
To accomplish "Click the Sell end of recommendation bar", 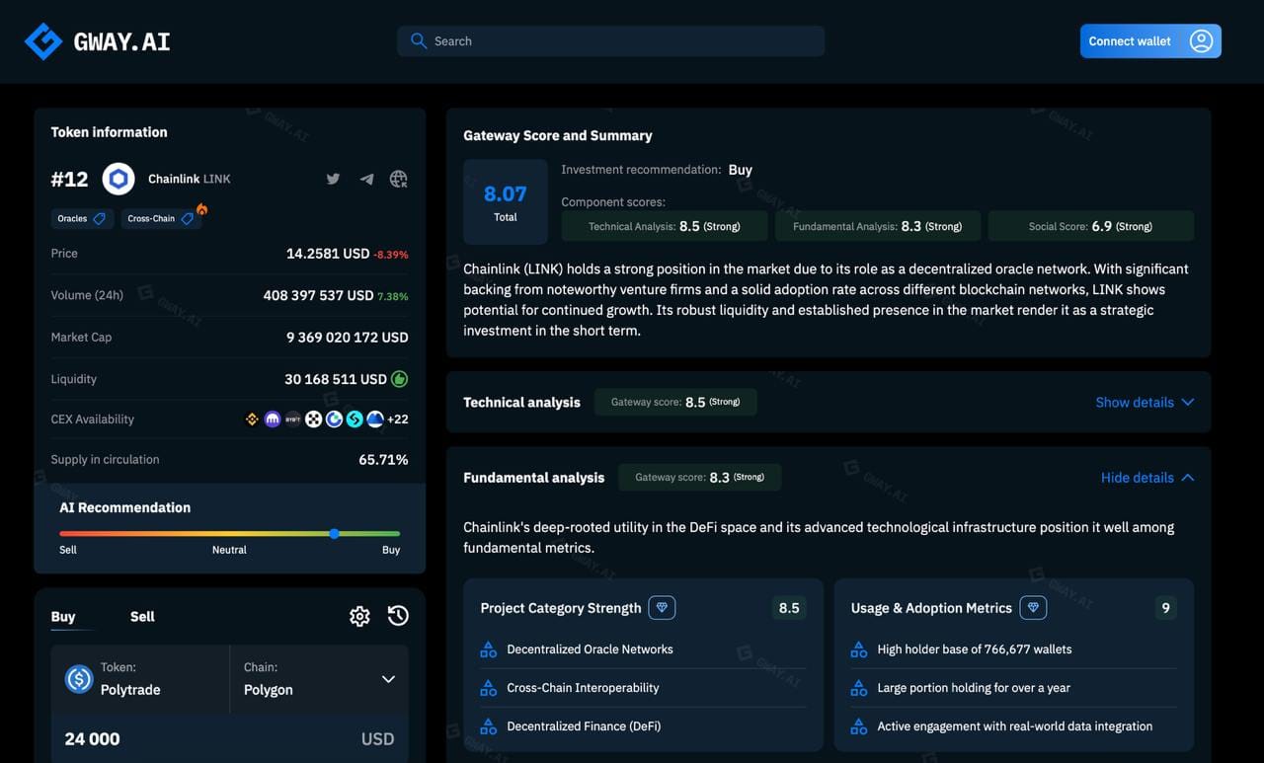I will tap(68, 550).
